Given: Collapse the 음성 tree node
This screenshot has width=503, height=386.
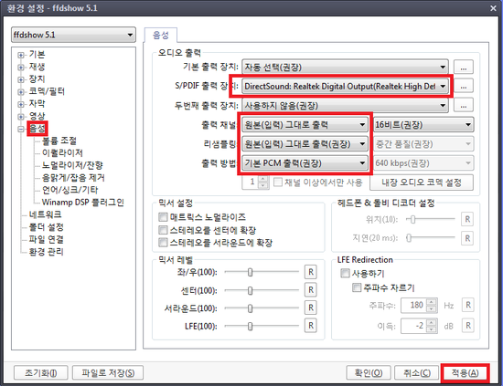Looking at the screenshot, I should pos(21,130).
